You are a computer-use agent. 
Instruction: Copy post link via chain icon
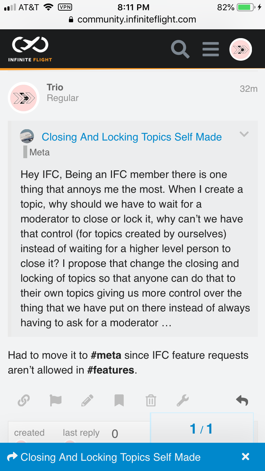[x=24, y=401]
